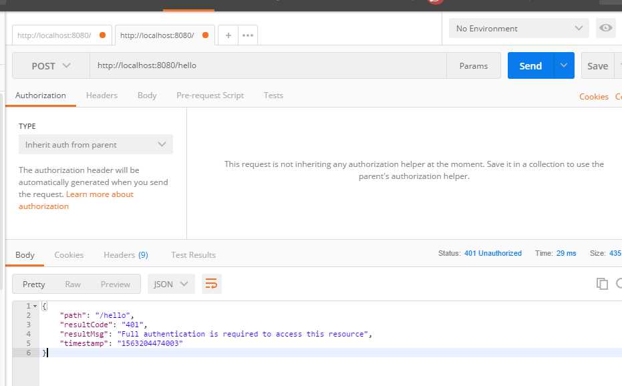Click line number 6 in response gutter
This screenshot has height=386, width=622.
tap(29, 353)
